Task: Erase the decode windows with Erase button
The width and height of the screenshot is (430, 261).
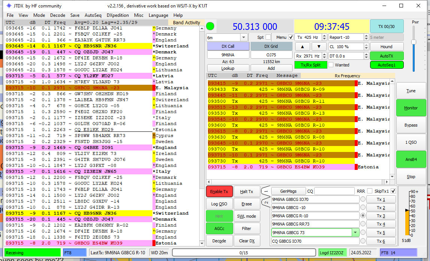Action: tap(246, 204)
